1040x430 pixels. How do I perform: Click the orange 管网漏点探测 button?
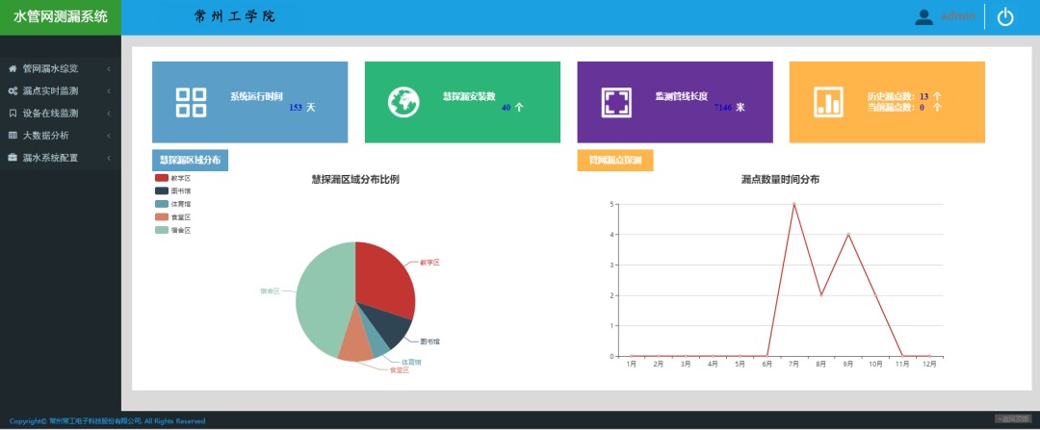(614, 160)
